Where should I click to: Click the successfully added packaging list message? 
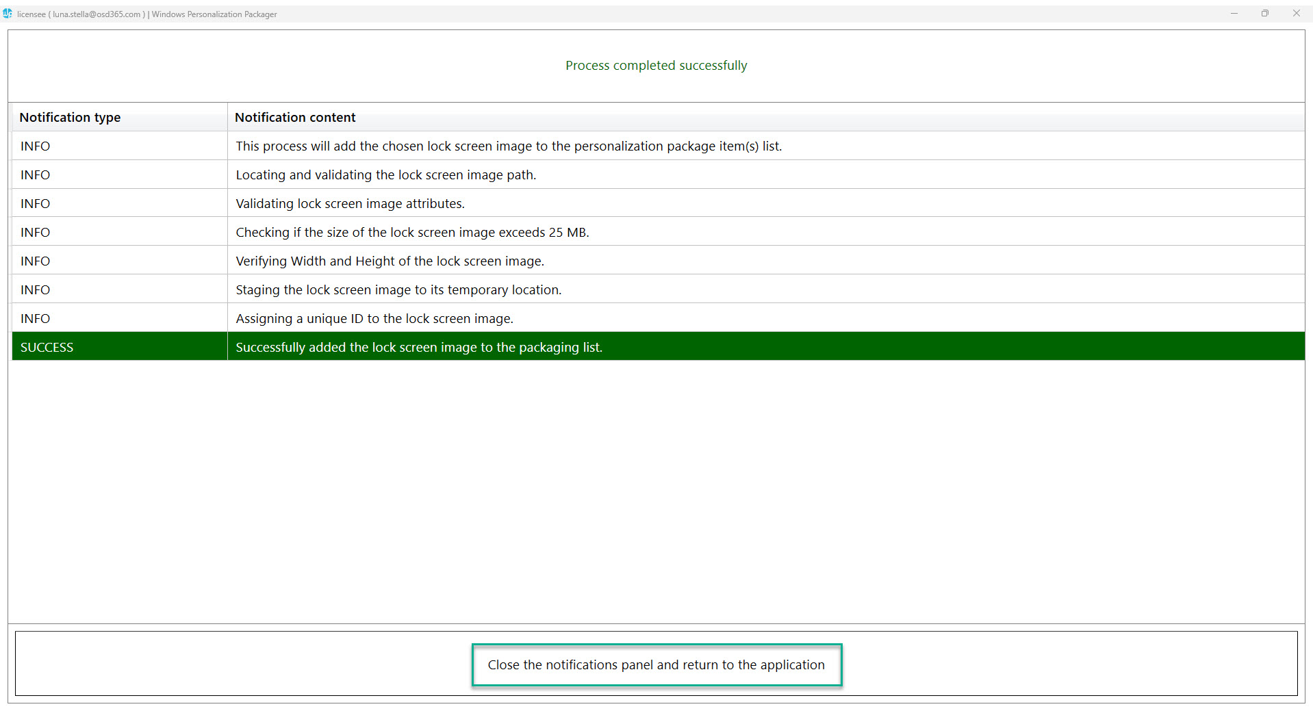[418, 347]
